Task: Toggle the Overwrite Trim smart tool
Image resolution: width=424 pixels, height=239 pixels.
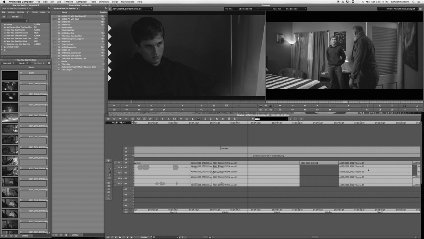Action: tap(109, 172)
